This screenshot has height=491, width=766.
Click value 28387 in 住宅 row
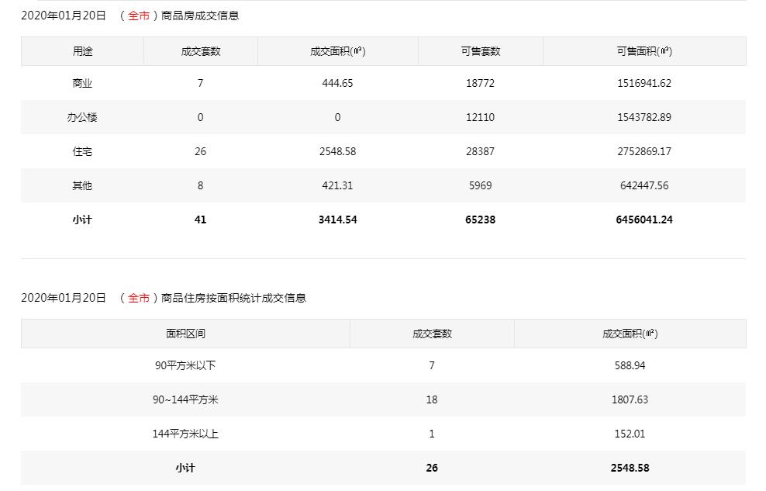480,151
